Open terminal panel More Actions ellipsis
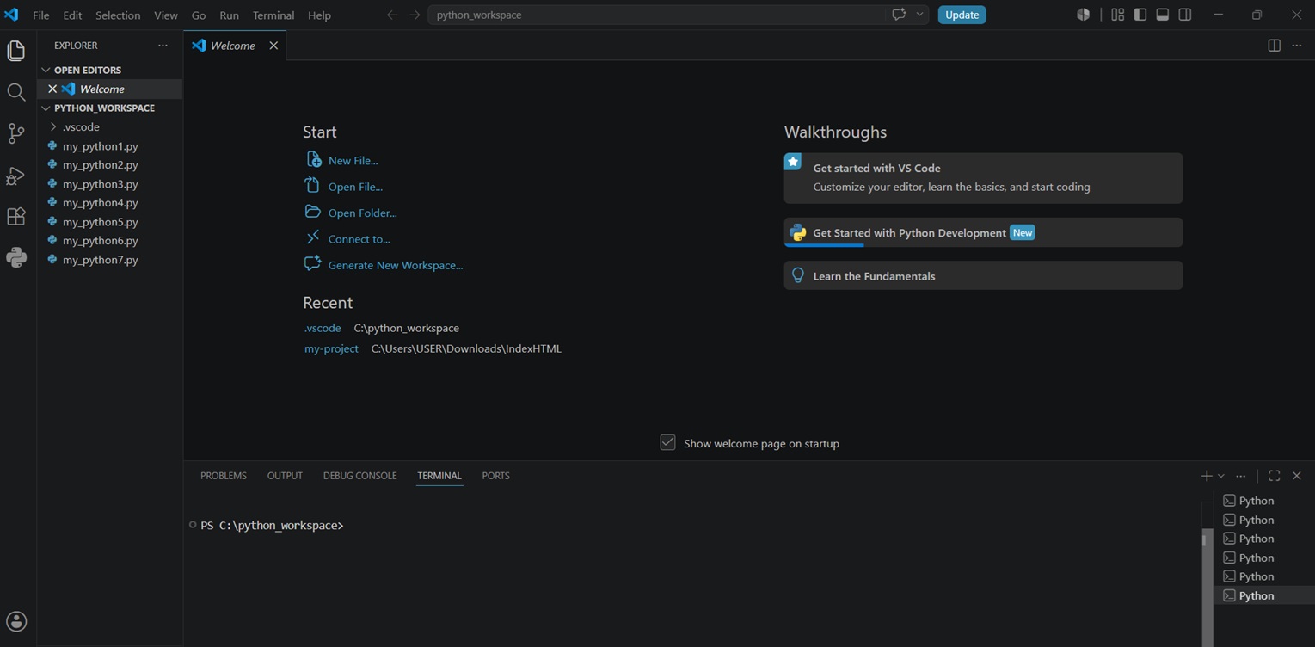 point(1240,476)
